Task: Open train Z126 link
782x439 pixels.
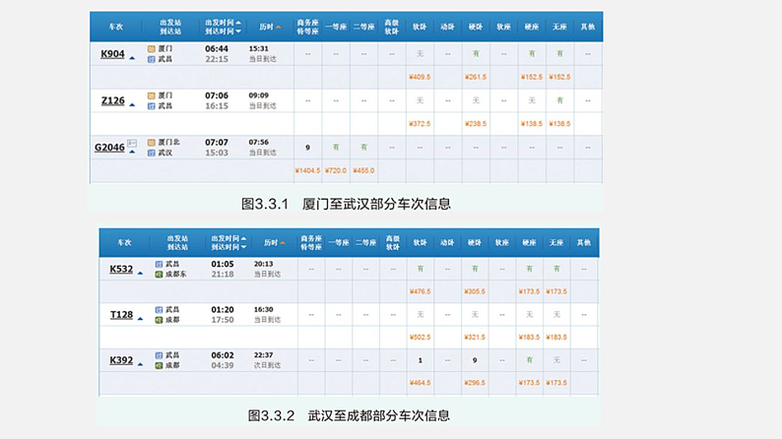Action: pos(112,100)
